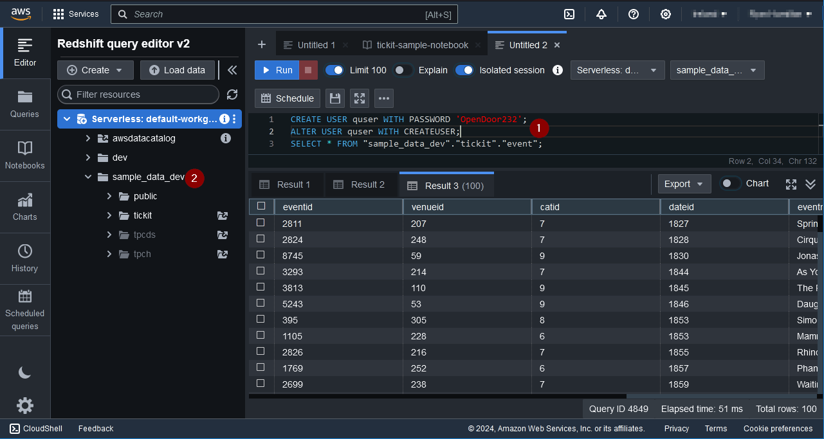Image resolution: width=824 pixels, height=439 pixels.
Task: Expand the tpch schema
Action: pos(109,254)
